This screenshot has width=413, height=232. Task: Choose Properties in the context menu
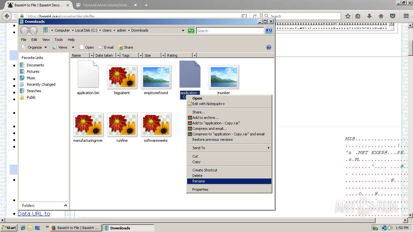[x=229, y=189]
